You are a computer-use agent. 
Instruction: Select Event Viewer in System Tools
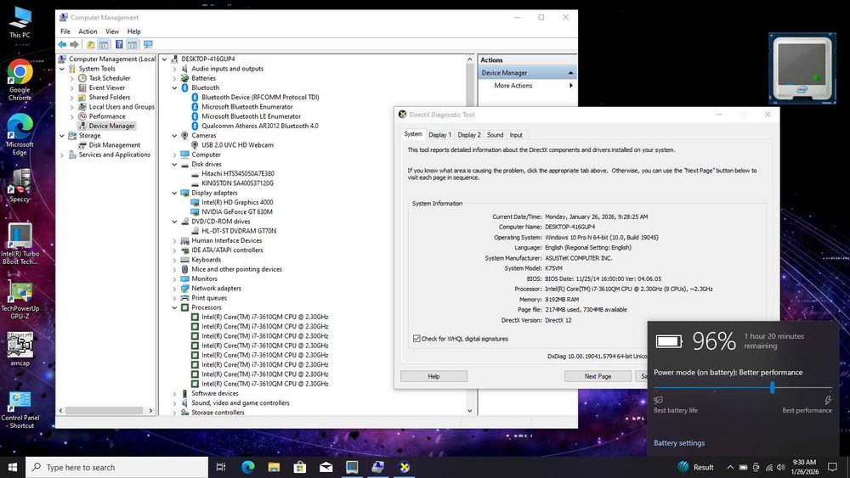[107, 87]
